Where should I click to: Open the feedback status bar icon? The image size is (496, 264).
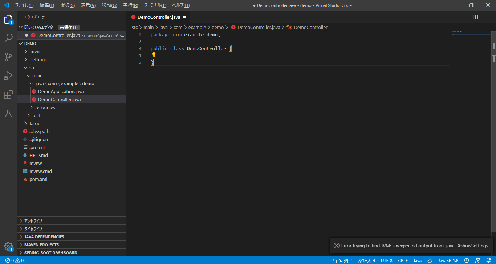(x=478, y=260)
